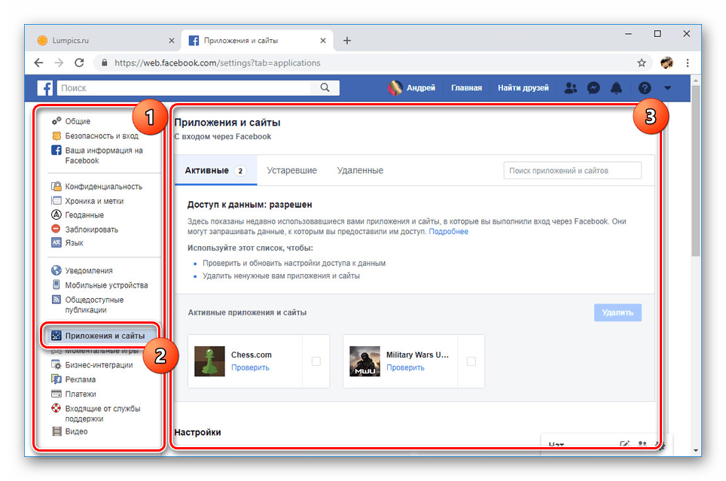
Task: Click Проверить under Chess.com
Action: 250,368
